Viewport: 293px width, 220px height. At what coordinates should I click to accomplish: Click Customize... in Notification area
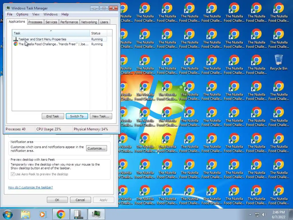96,148
